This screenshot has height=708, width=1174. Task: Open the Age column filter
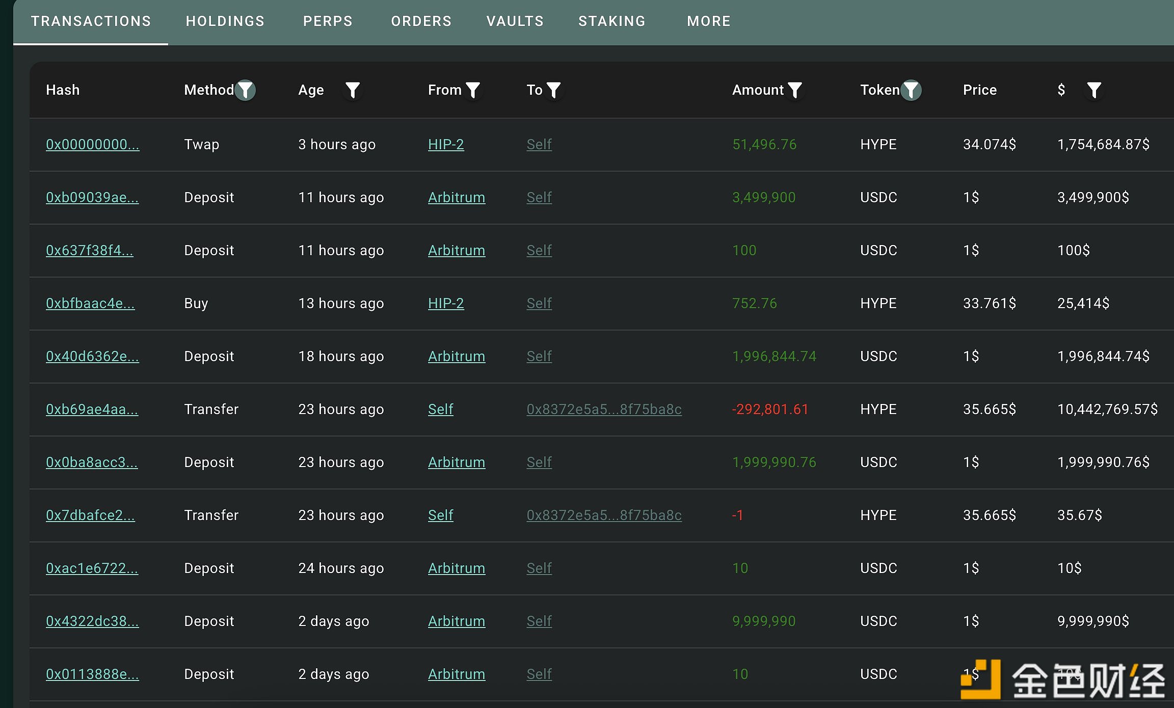pos(353,90)
